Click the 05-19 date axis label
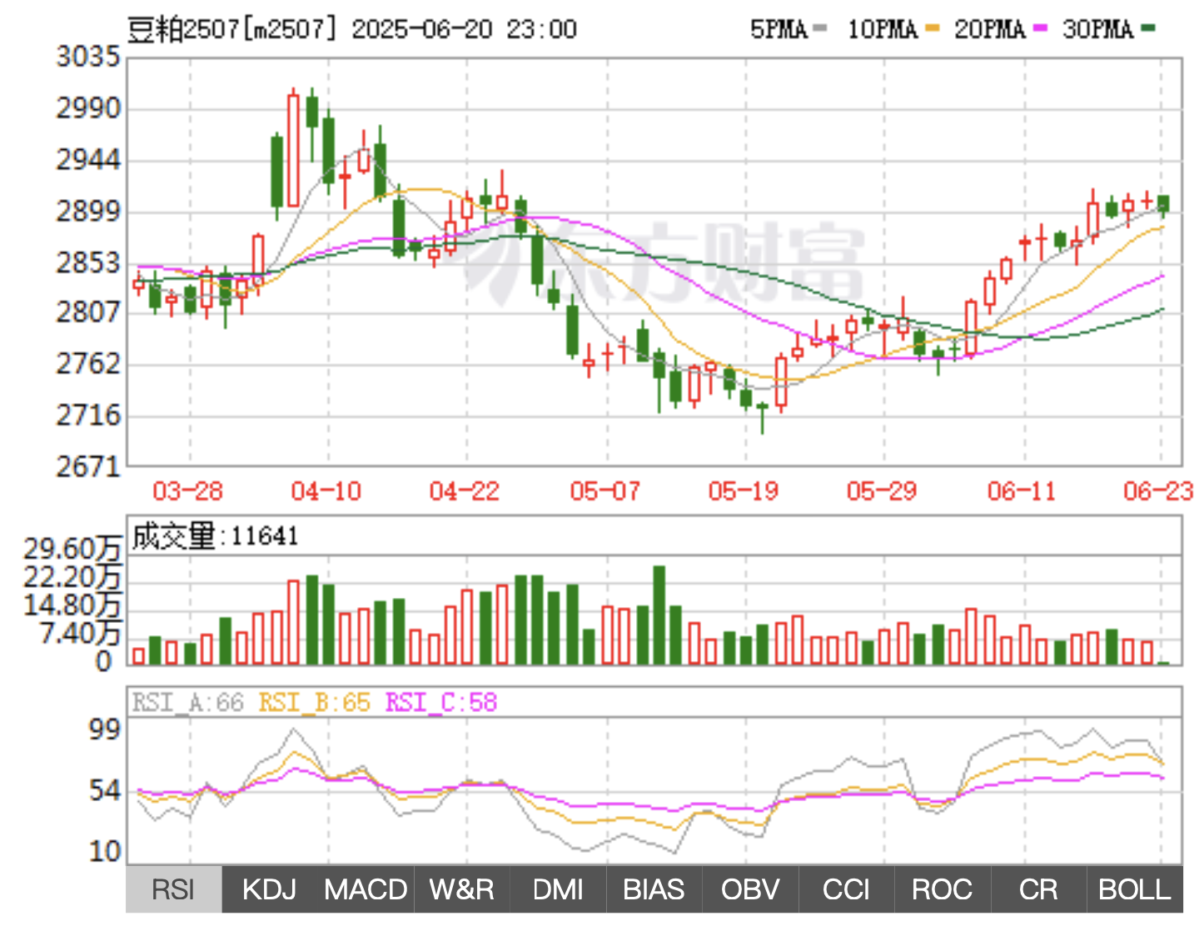The width and height of the screenshot is (1199, 936). click(744, 491)
